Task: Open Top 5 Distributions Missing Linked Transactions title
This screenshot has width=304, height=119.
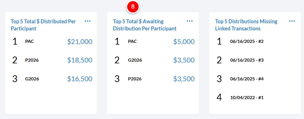Action: [246, 25]
